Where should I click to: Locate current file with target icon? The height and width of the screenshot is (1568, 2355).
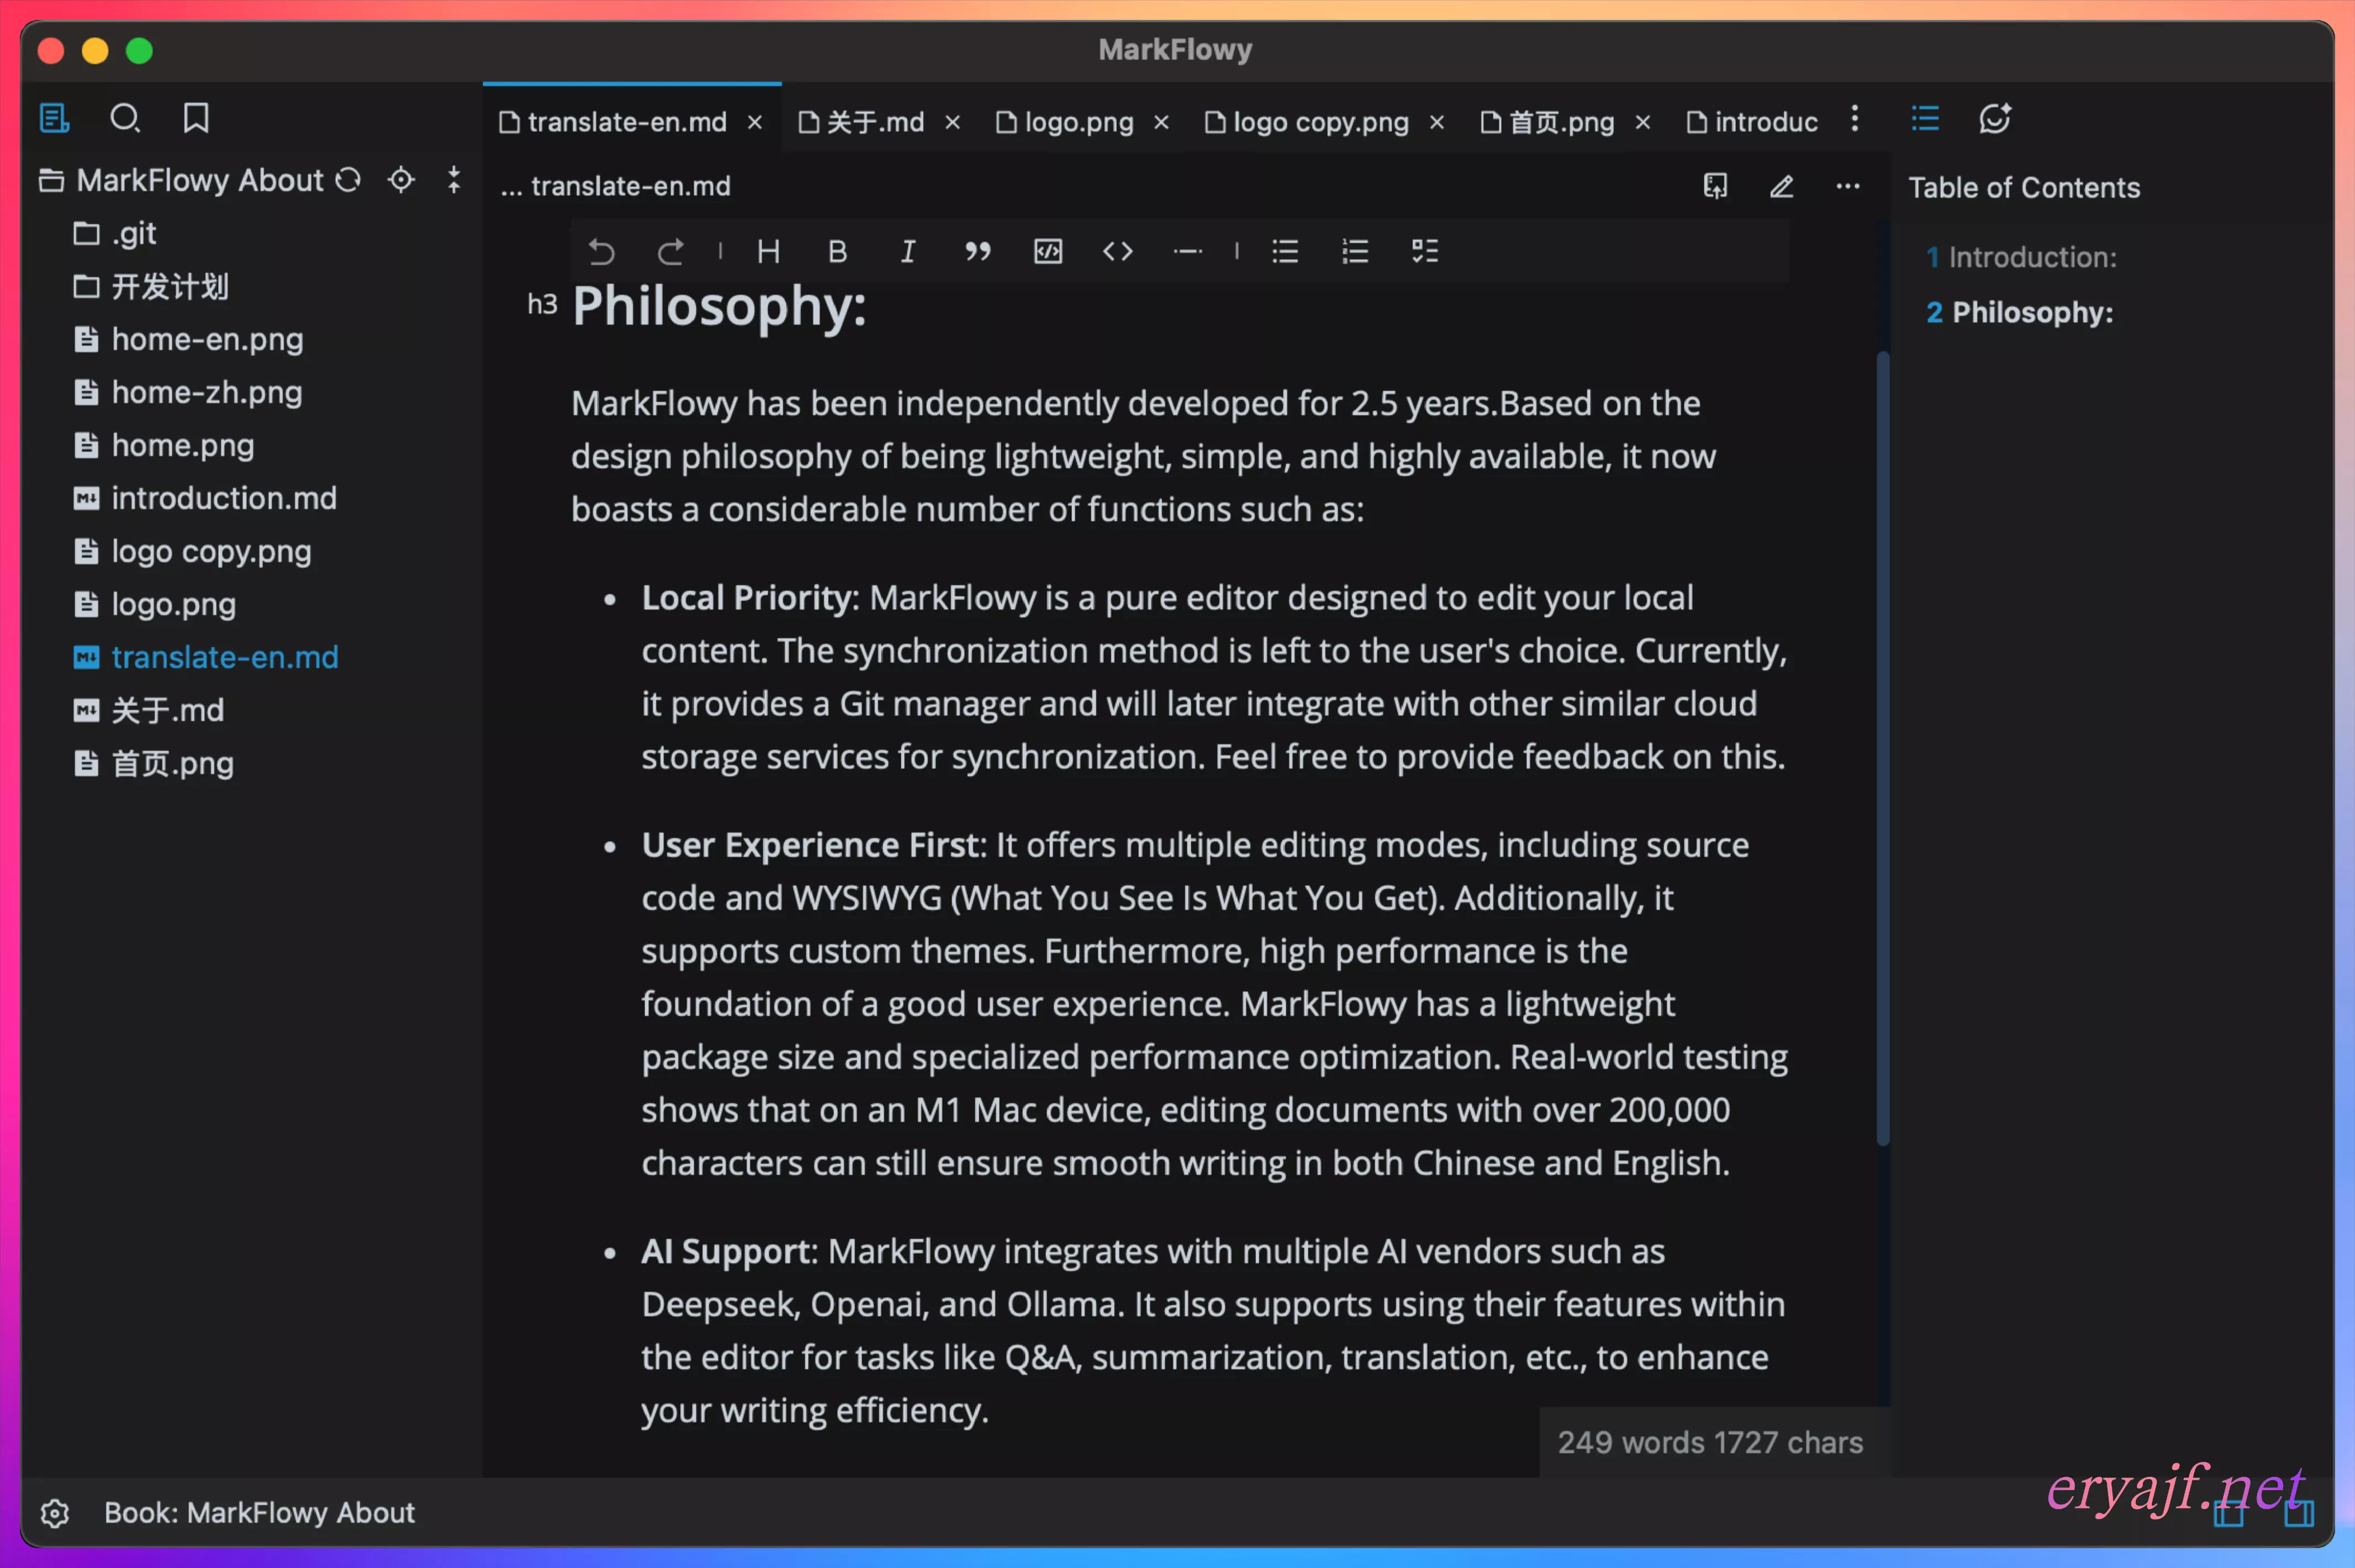pyautogui.click(x=401, y=180)
